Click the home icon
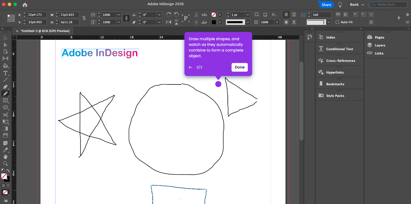411x204 pixels. [25, 5]
